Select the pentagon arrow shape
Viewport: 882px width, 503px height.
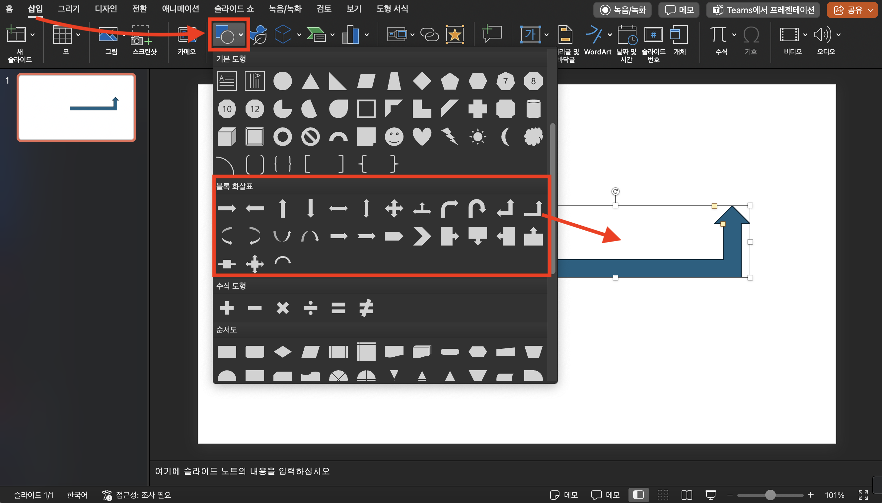click(394, 236)
